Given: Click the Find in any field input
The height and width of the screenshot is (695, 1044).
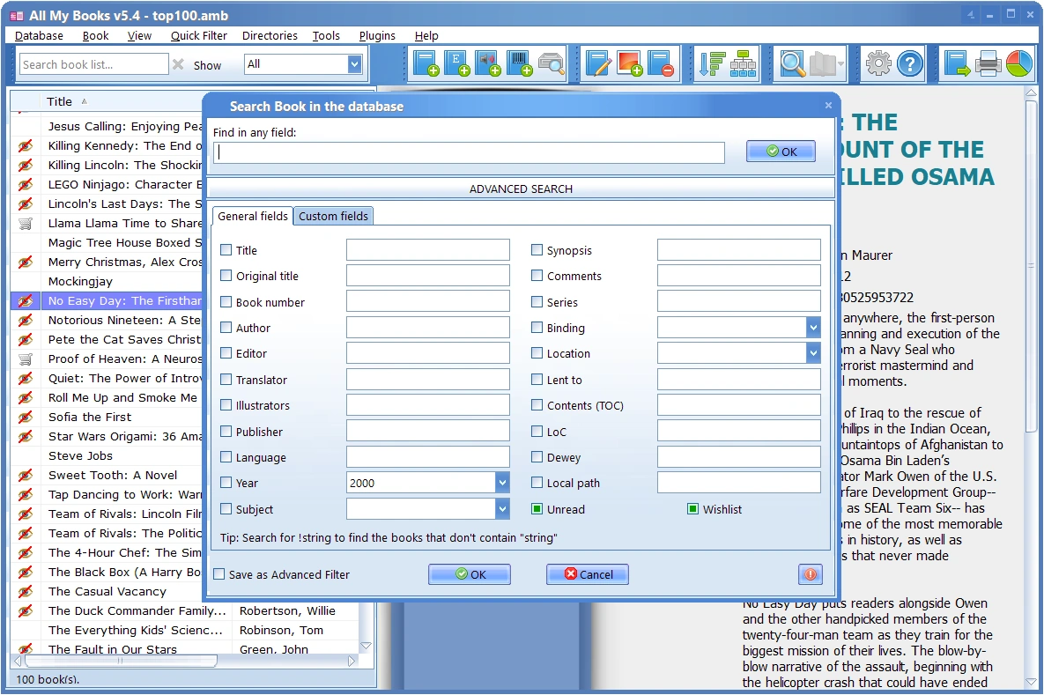Looking at the screenshot, I should click(470, 152).
